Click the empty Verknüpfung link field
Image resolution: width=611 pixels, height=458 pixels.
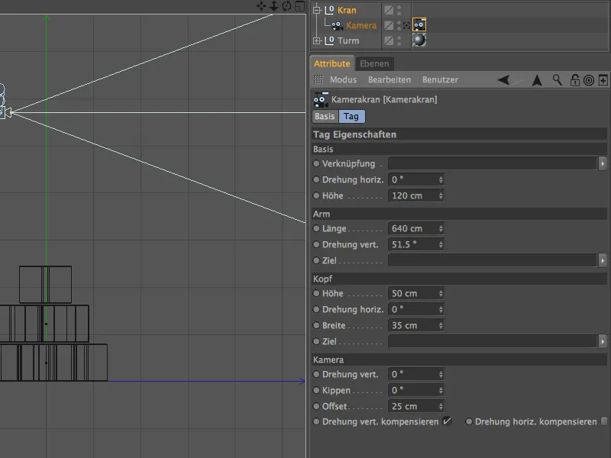point(493,163)
